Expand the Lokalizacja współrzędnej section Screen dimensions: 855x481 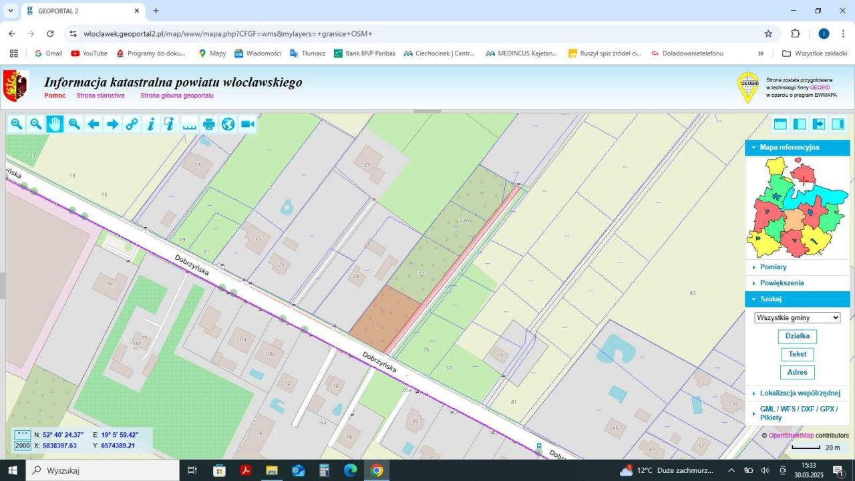(x=800, y=393)
